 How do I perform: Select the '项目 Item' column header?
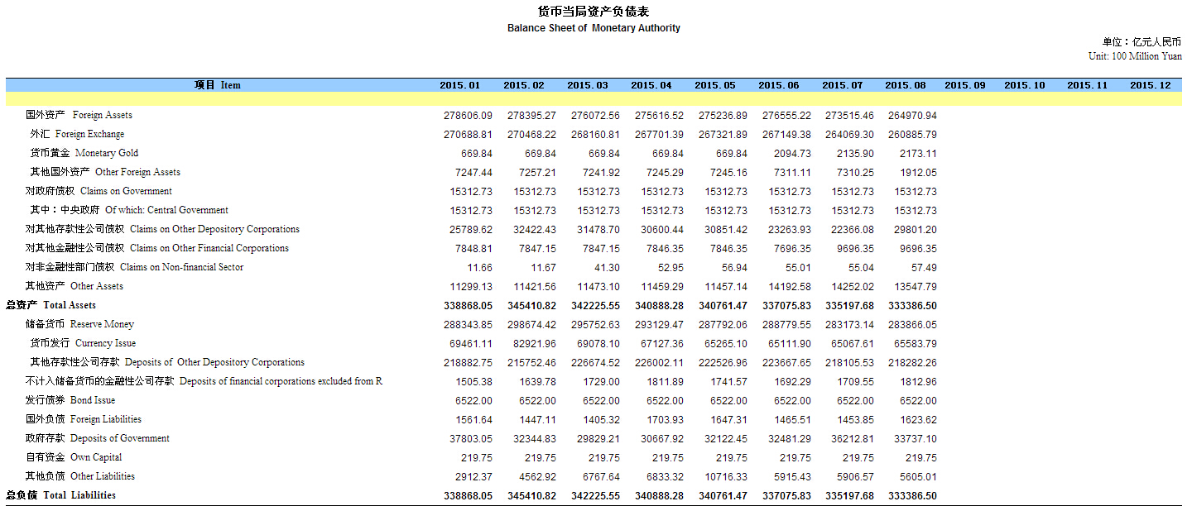pos(218,85)
